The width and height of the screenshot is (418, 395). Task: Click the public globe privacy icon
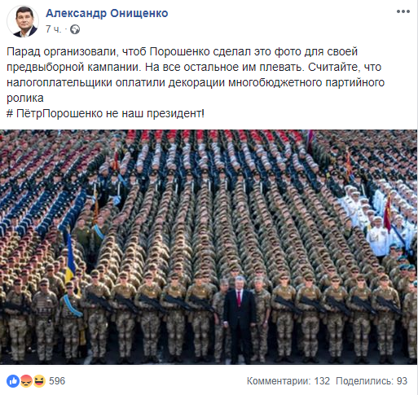pos(75,29)
